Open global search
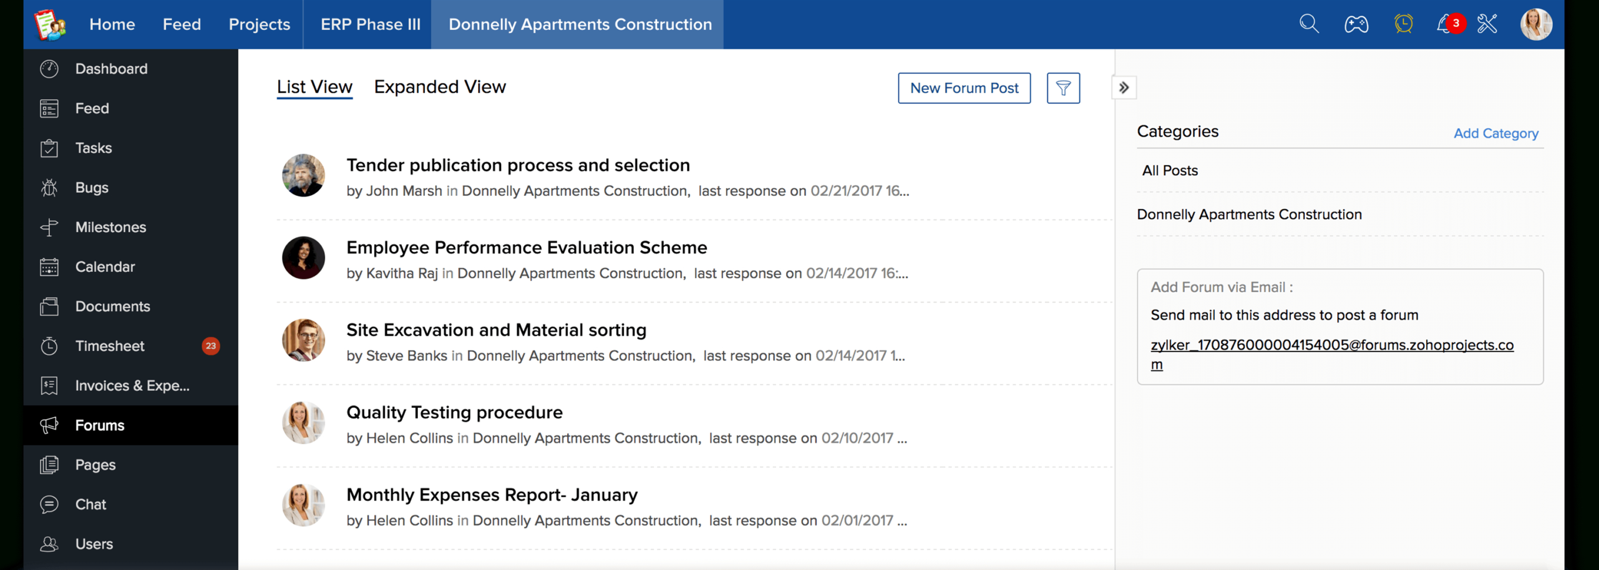 point(1308,24)
